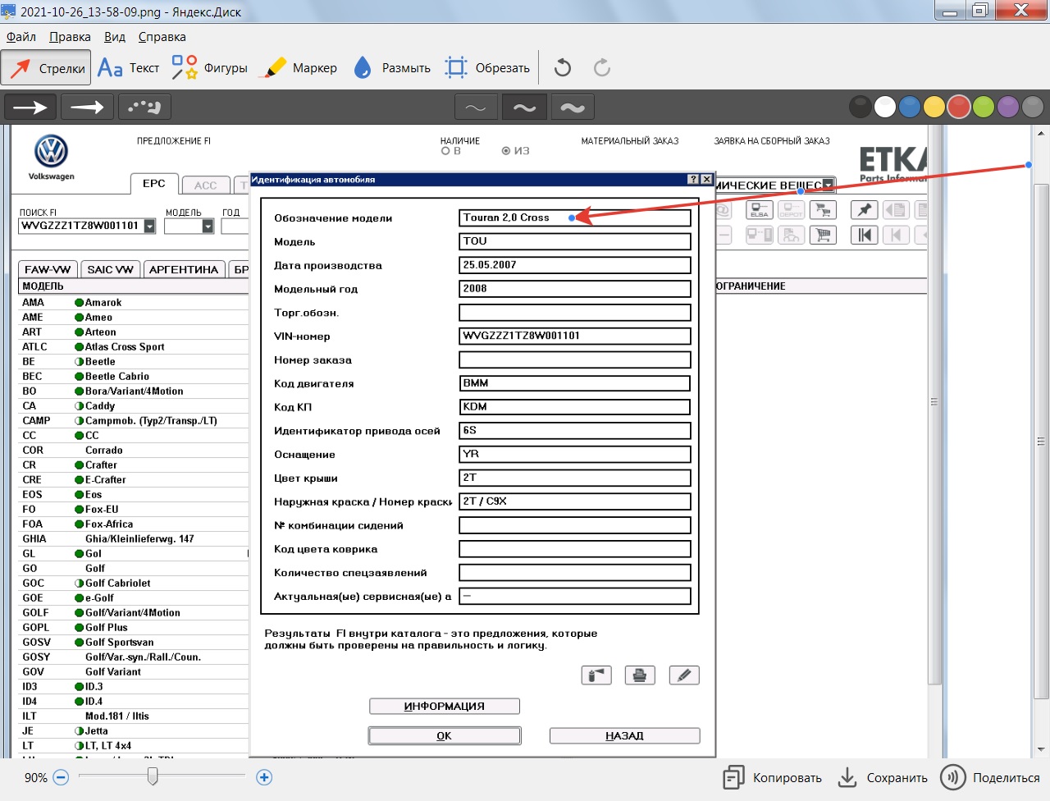Screen dimensions: 1050x801
Task: Pick the straight solid arrow style
Action: [x=30, y=107]
